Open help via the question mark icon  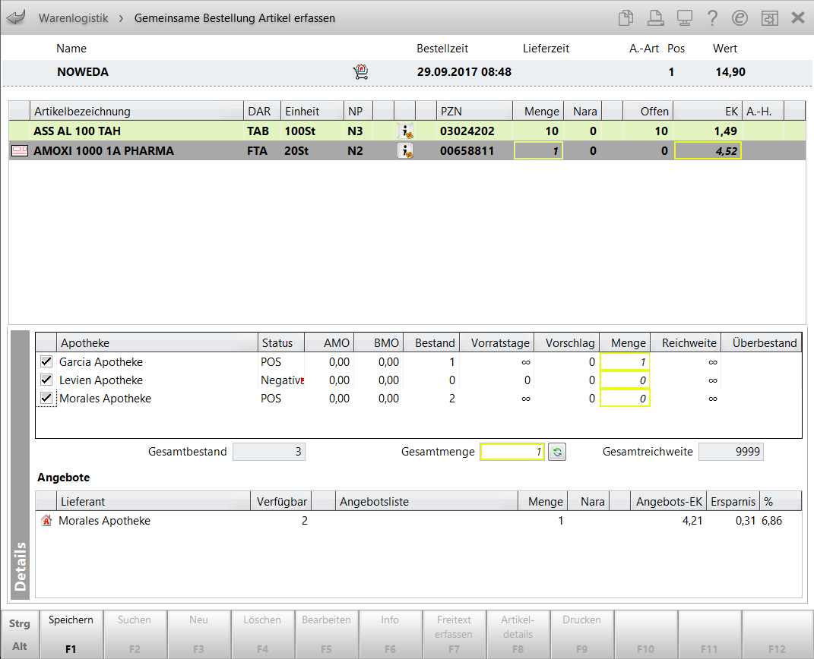click(712, 17)
